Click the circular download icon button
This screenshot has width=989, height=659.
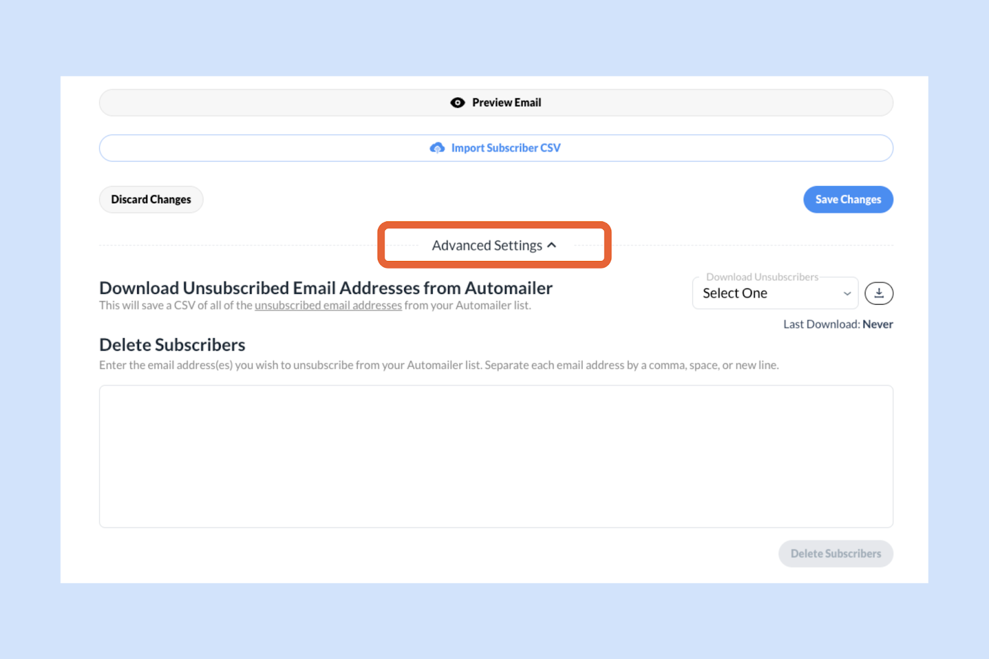tap(878, 293)
